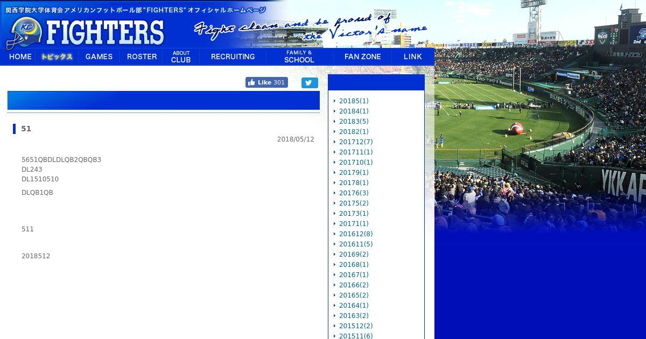Click the text 511 in article

point(27,229)
